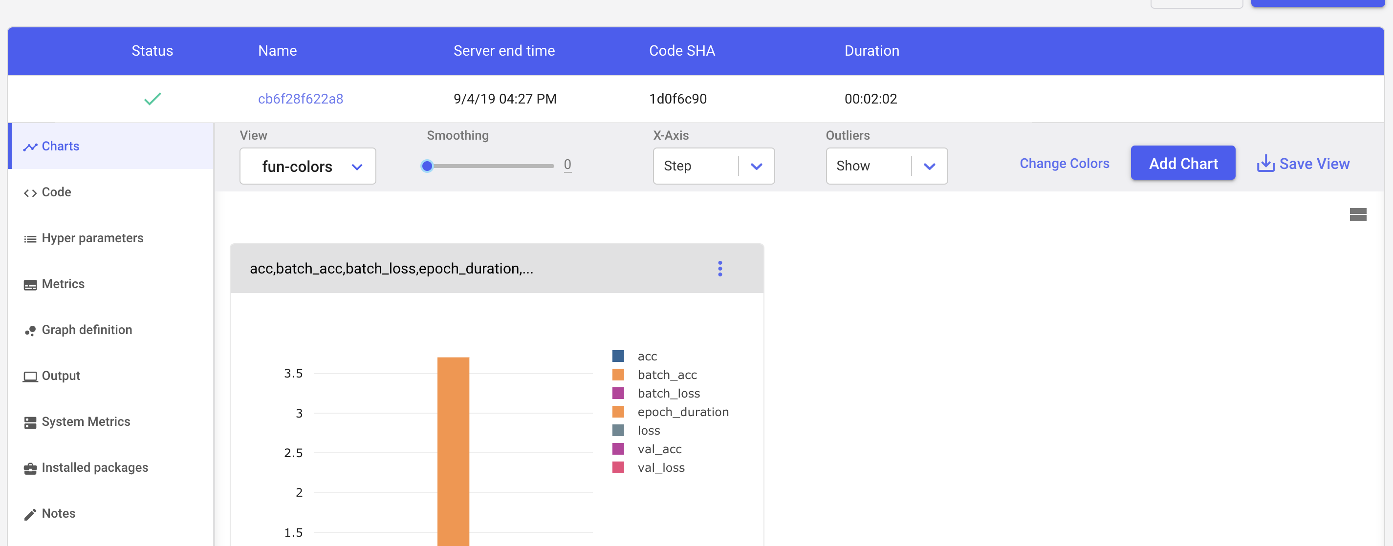Open the System Metrics section
The height and width of the screenshot is (546, 1393).
click(111, 422)
